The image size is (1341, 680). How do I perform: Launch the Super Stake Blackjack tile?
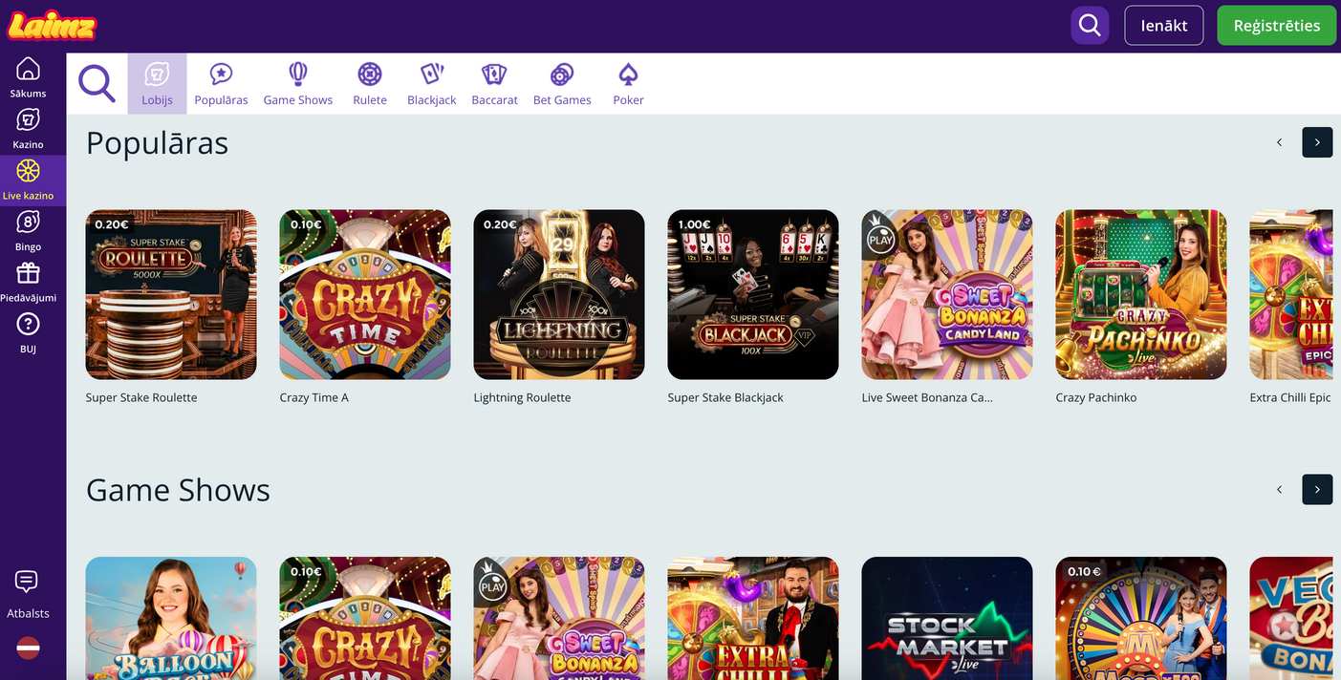tap(753, 295)
